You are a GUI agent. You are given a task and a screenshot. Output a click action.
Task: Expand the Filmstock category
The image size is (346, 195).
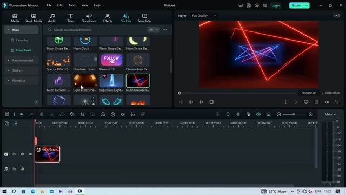21,81
